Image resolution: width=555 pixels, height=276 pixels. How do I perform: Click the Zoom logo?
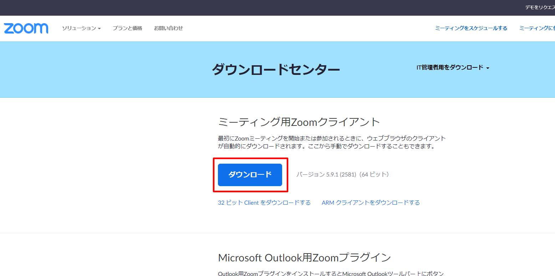tap(26, 28)
